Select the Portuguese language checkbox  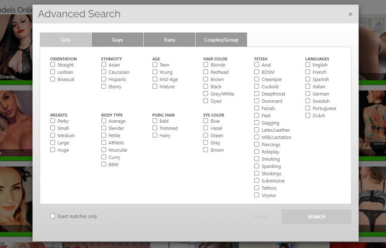308,108
